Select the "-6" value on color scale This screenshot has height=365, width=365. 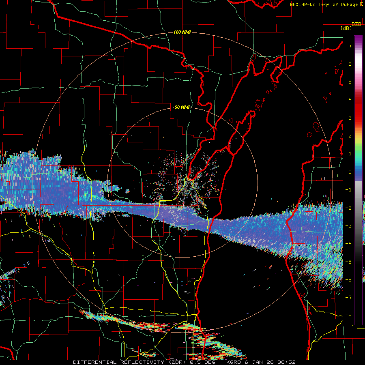point(348,279)
